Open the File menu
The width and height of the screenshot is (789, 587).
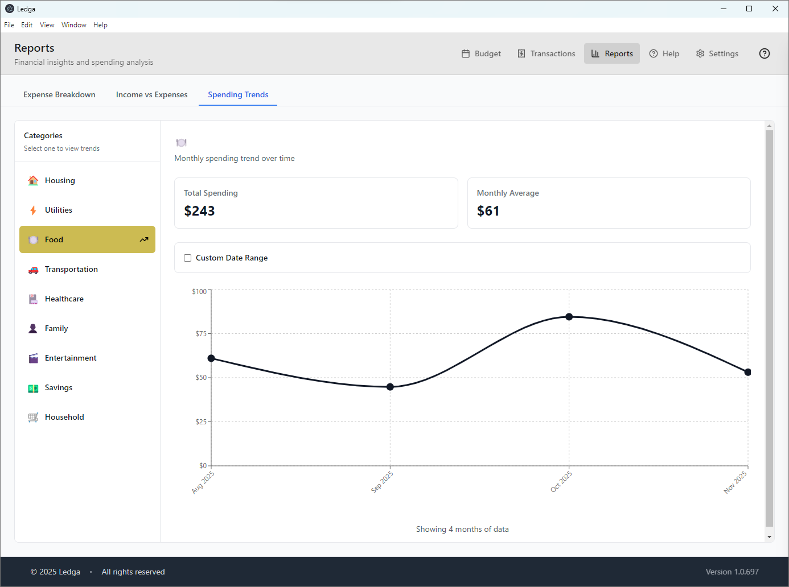(9, 24)
